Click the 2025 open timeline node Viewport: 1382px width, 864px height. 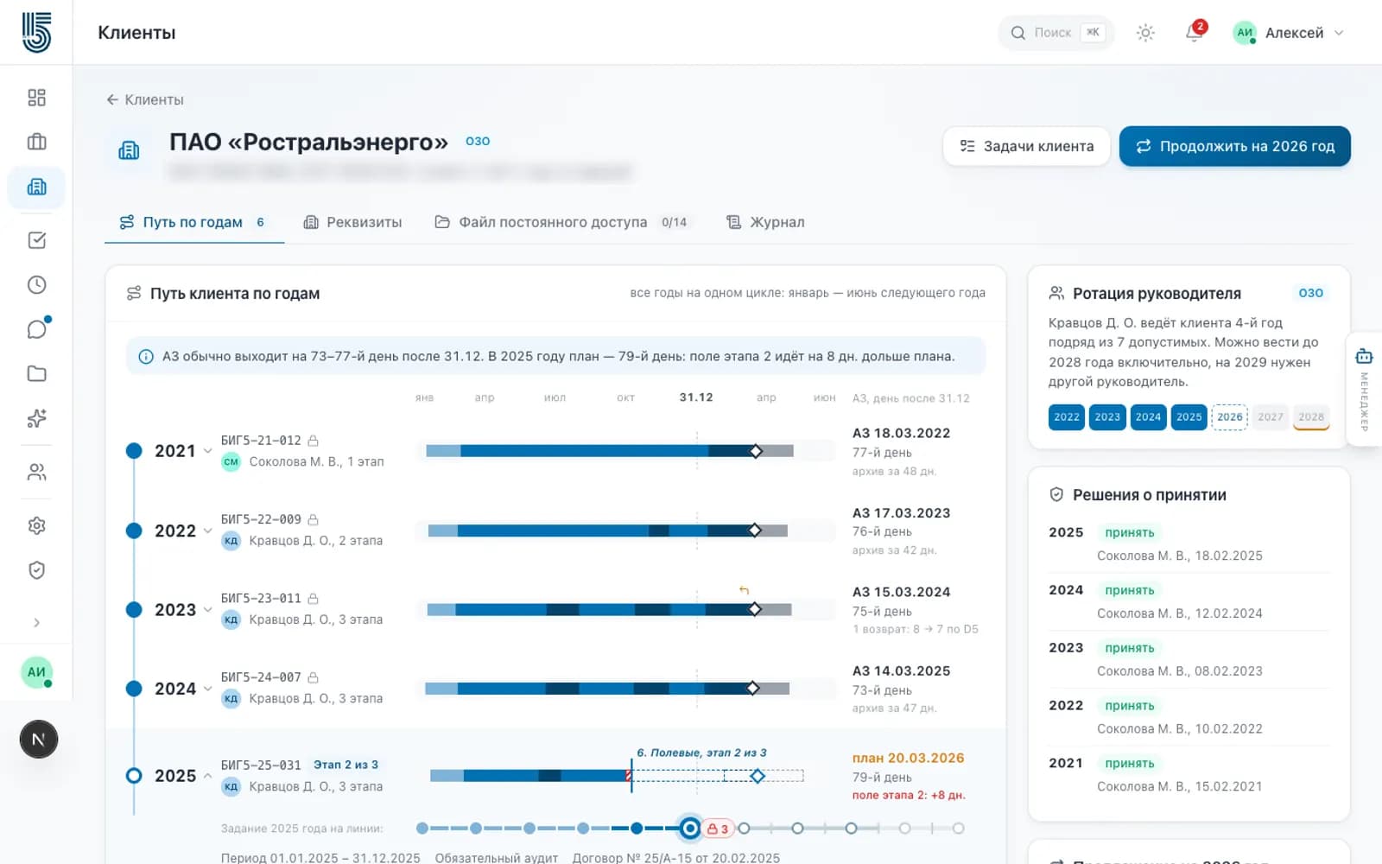pos(134,776)
